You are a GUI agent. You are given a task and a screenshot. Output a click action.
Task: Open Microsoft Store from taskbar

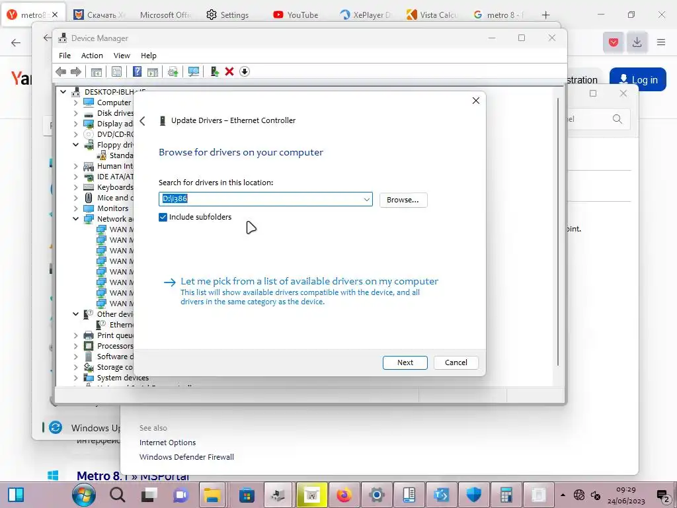click(247, 495)
